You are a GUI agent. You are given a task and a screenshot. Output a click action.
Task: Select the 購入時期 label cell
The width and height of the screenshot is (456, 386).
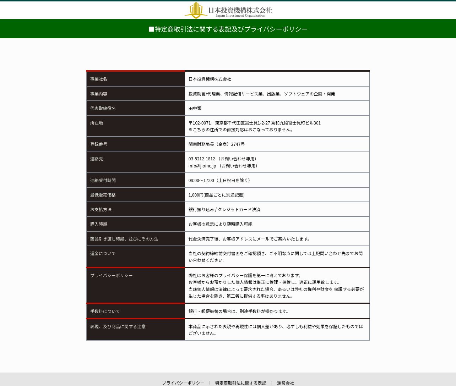(136, 224)
